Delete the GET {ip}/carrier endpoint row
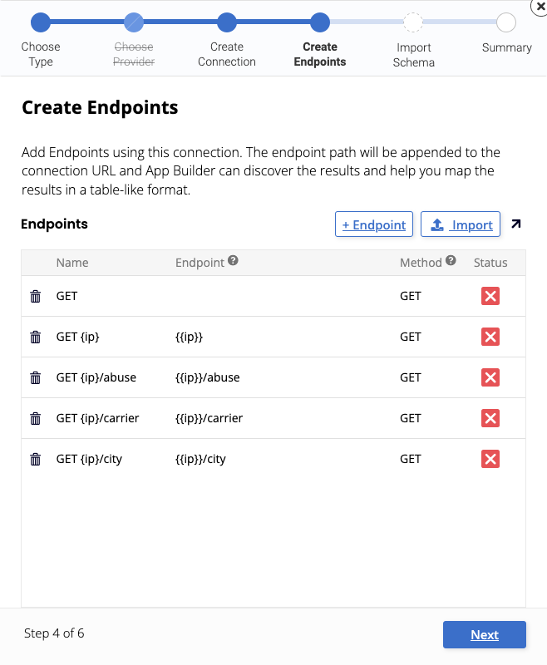This screenshot has width=547, height=665. (x=34, y=418)
